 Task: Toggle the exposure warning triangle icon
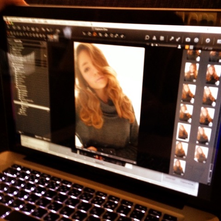click(155, 38)
